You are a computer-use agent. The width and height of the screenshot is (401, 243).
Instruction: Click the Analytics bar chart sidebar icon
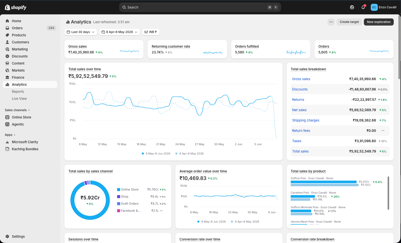click(x=7, y=84)
